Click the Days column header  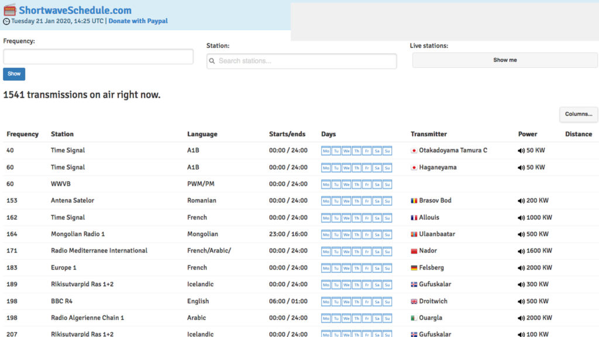pos(329,134)
